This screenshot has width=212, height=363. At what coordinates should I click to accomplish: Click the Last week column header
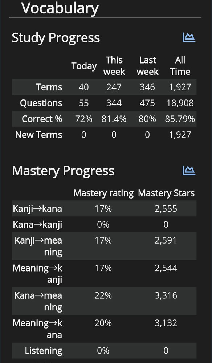tap(147, 66)
